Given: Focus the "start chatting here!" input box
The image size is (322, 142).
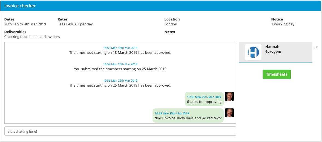Looking at the screenshot, I should (120, 131).
